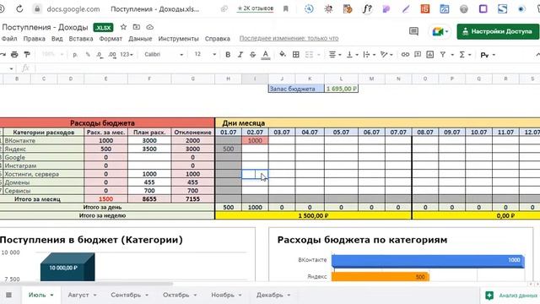
Task: Click the Filter funnel icon
Action: point(443,54)
